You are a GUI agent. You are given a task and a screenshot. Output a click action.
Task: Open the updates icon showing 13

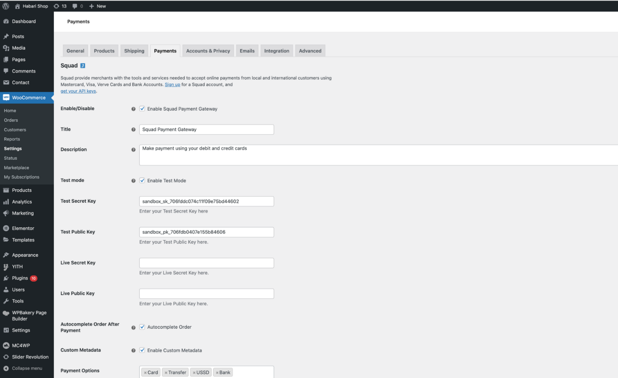[56, 6]
